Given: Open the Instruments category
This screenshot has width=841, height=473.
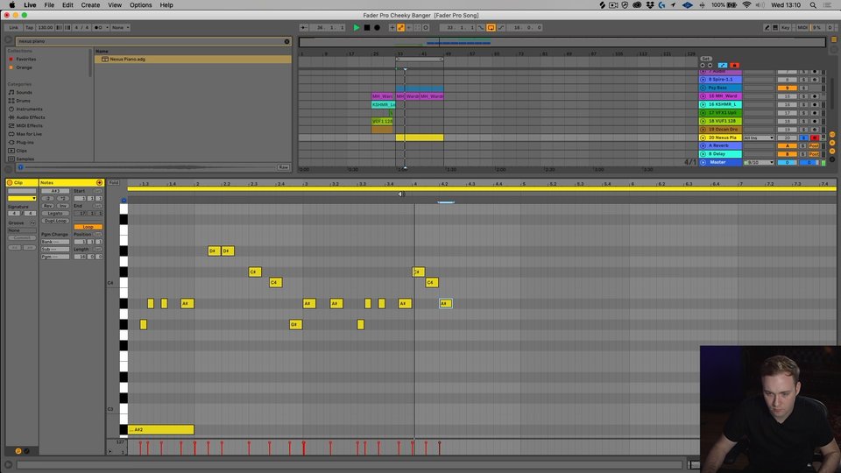Looking at the screenshot, I should click(29, 109).
